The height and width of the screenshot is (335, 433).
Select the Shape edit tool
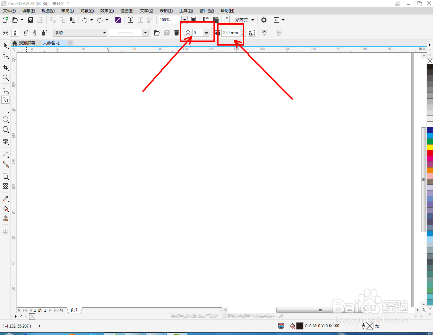click(x=5, y=56)
